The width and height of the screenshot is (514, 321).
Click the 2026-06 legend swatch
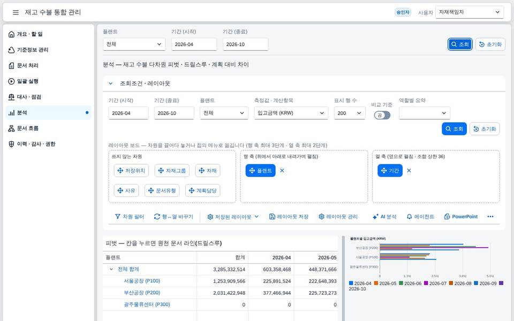pyautogui.click(x=401, y=283)
